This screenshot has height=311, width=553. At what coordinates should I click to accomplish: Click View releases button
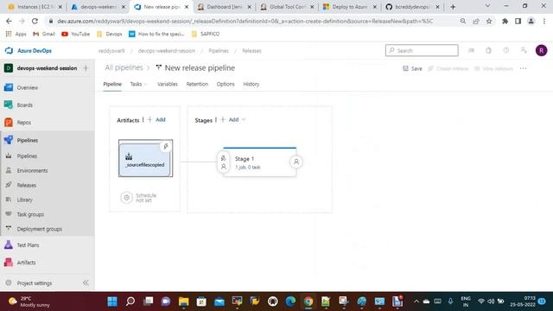(x=493, y=68)
